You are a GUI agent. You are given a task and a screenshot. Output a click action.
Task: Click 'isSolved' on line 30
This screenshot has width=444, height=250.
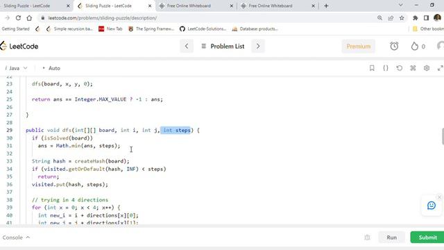[56, 138]
